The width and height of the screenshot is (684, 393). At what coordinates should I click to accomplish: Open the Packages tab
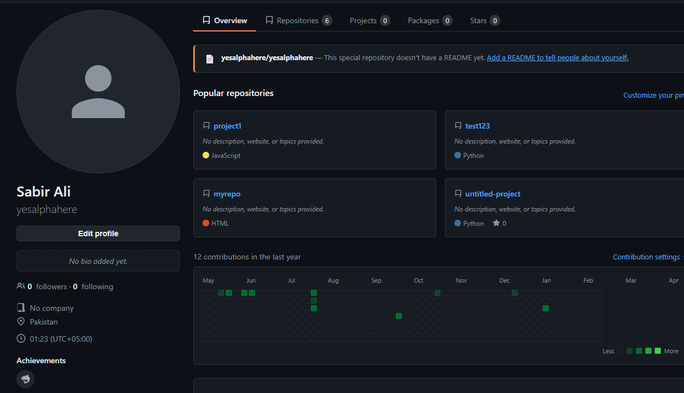pyautogui.click(x=429, y=20)
